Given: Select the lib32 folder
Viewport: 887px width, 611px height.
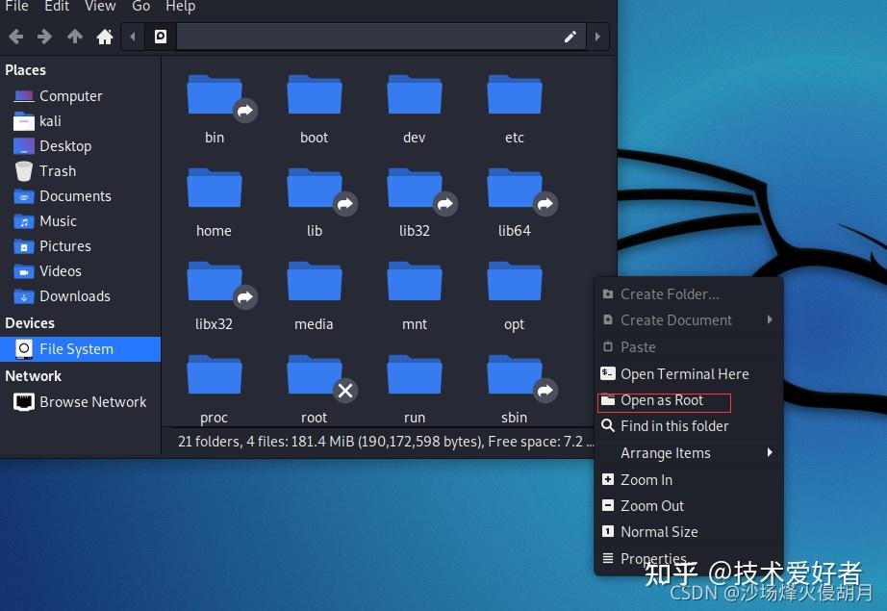Looking at the screenshot, I should tap(415, 202).
